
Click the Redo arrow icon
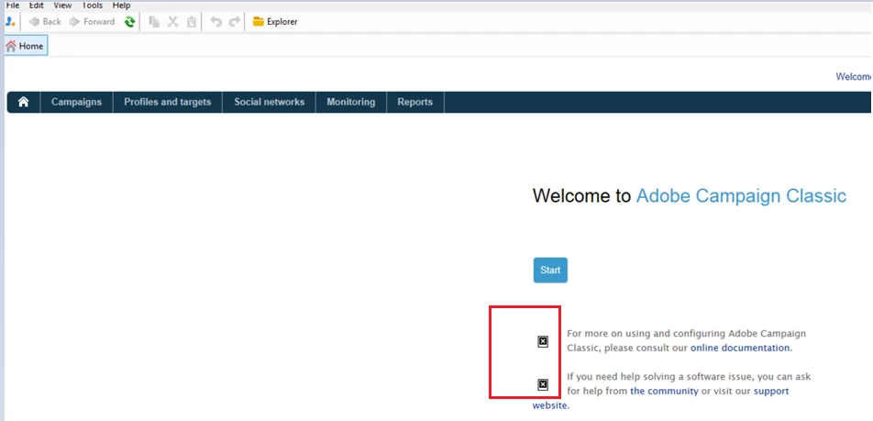[x=235, y=22]
